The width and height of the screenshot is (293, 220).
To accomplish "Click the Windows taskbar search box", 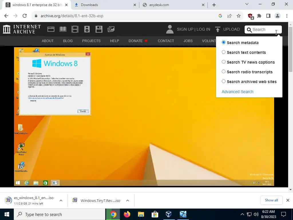I will pyautogui.click(x=60, y=214).
